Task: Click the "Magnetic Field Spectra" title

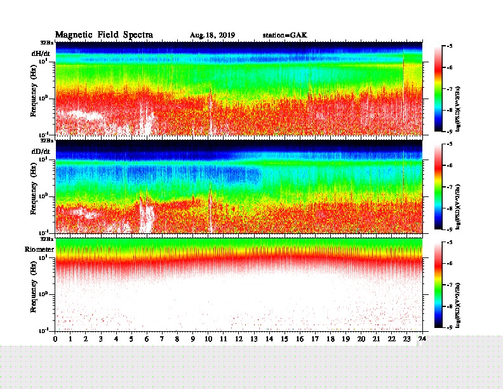Action: 104,35
